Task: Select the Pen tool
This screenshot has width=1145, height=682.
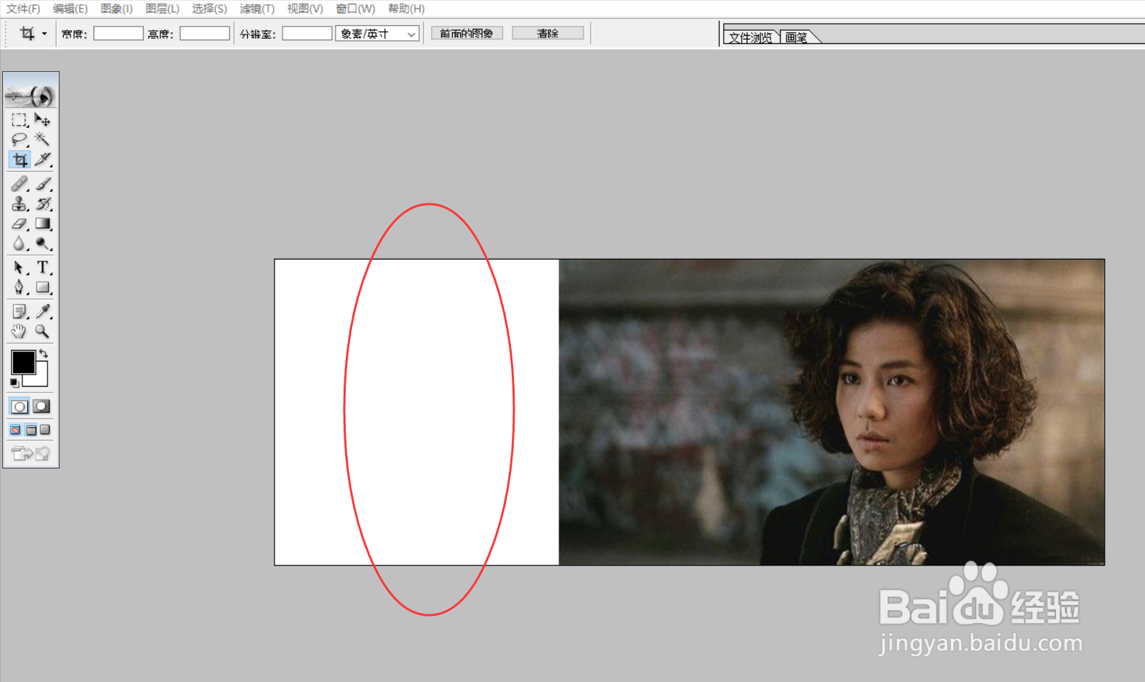Action: [19, 287]
